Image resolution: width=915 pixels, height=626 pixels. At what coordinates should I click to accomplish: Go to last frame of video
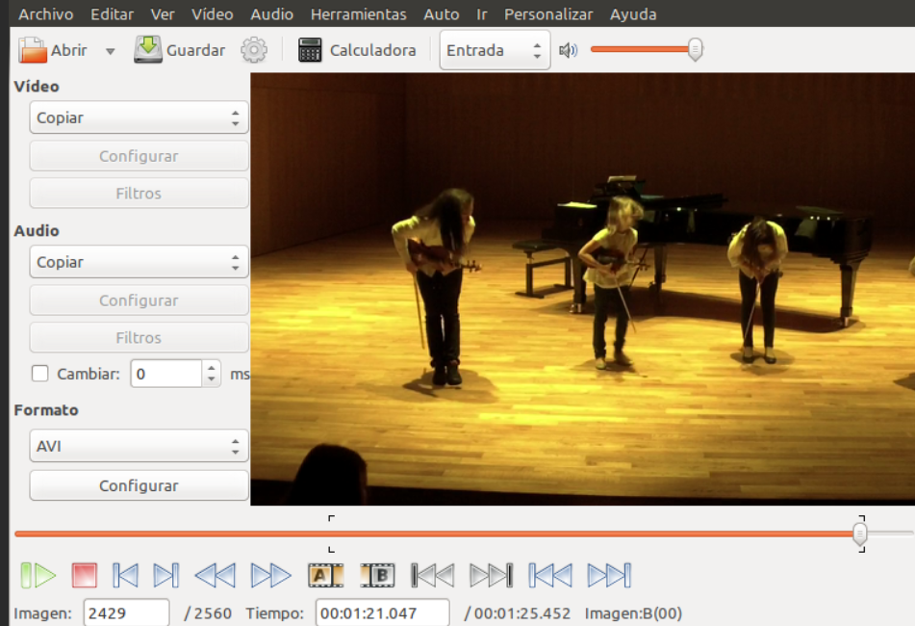click(609, 575)
